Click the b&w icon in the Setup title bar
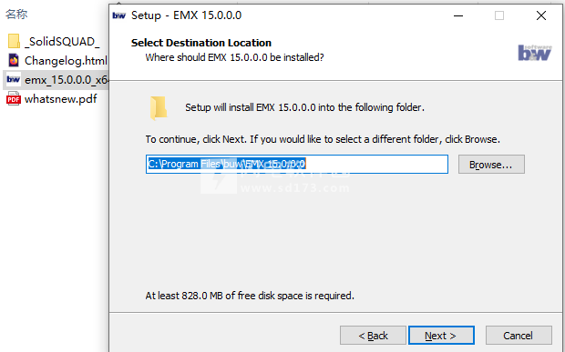 point(118,15)
